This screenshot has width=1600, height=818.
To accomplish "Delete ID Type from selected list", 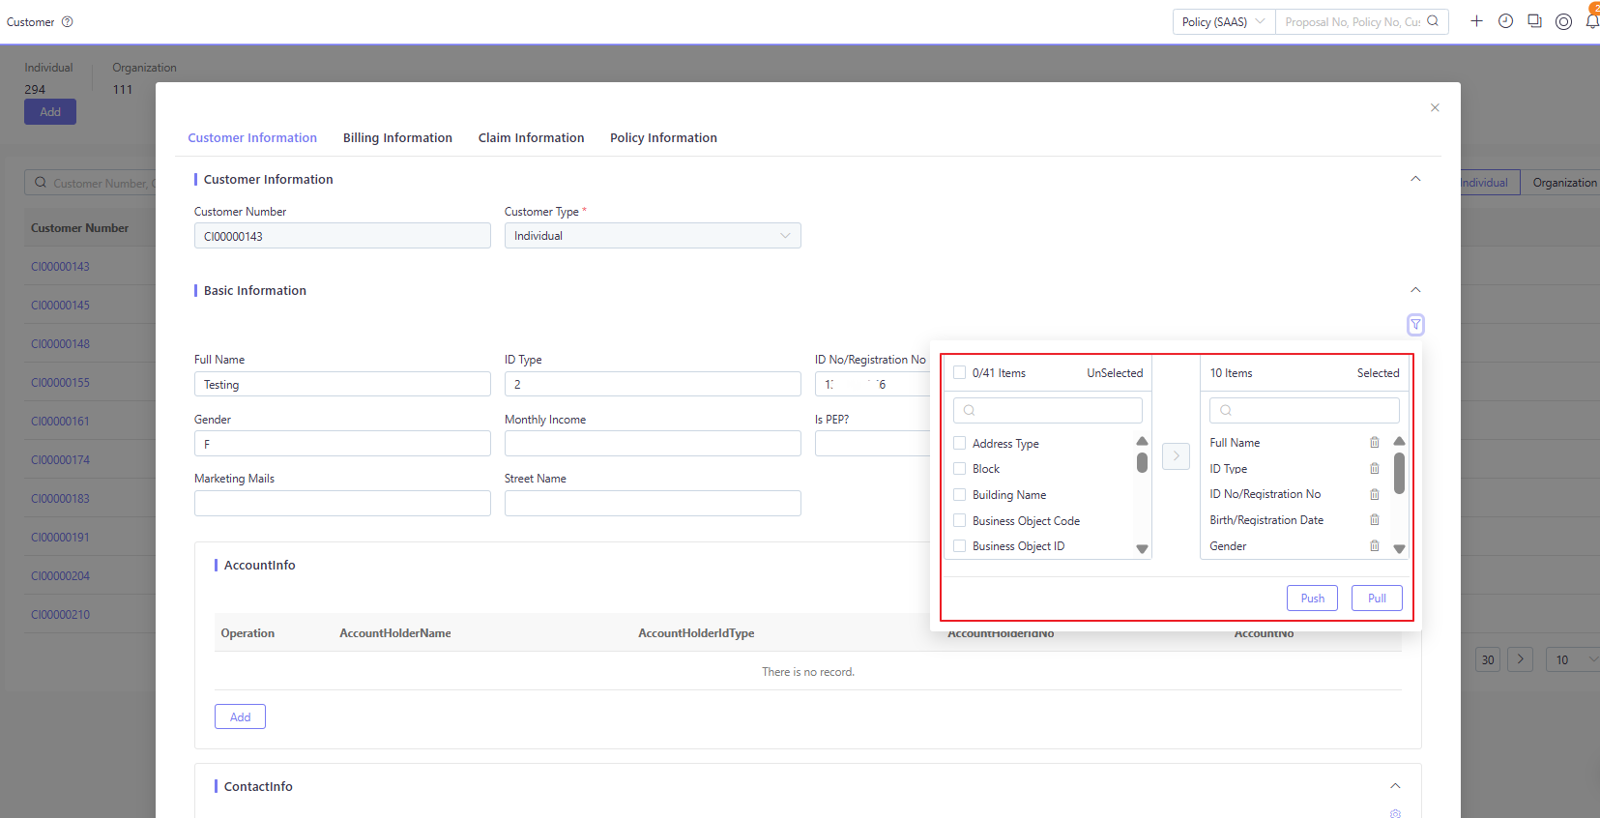I will [x=1374, y=469].
